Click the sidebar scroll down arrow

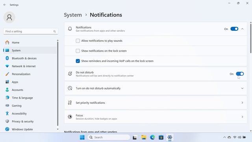pos(58,129)
